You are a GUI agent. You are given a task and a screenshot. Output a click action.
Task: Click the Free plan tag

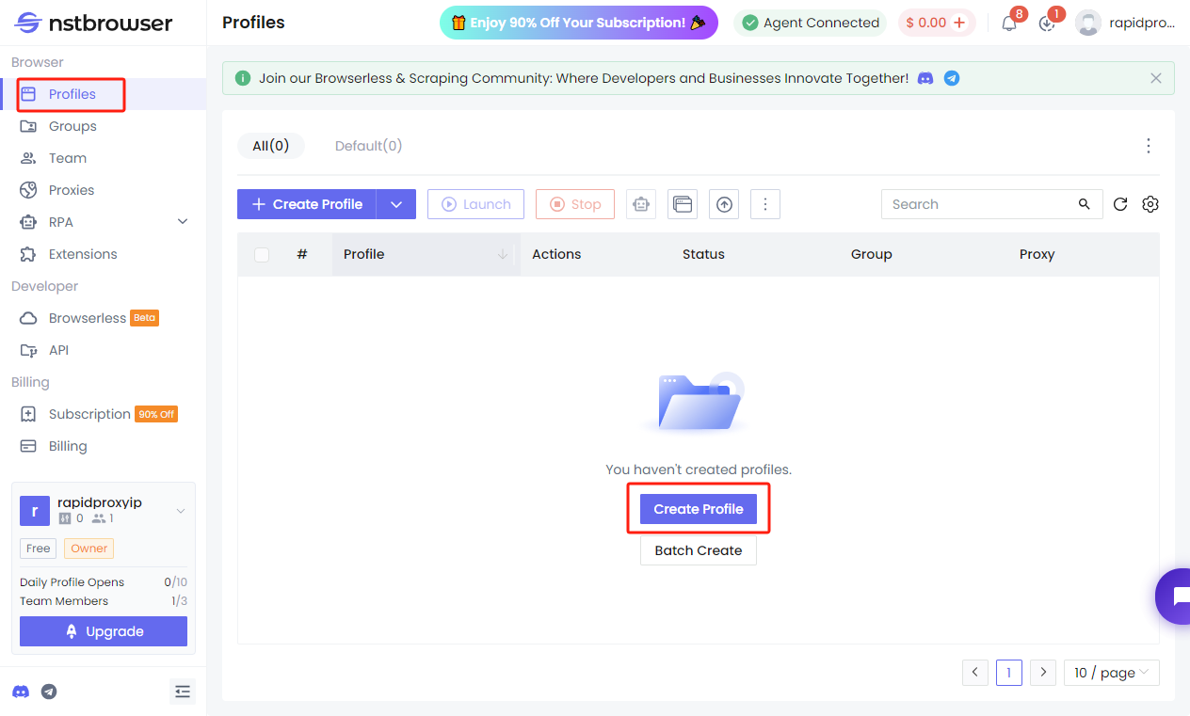pyautogui.click(x=39, y=549)
